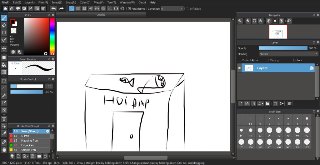Click the Redo arrow in toolbar
The height and width of the screenshot is (165, 320).
pos(61,8)
